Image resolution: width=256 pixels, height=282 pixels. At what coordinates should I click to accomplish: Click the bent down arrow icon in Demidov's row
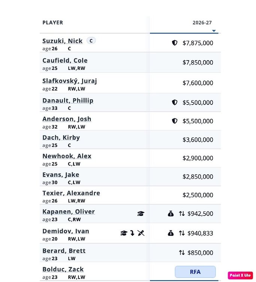(132, 233)
